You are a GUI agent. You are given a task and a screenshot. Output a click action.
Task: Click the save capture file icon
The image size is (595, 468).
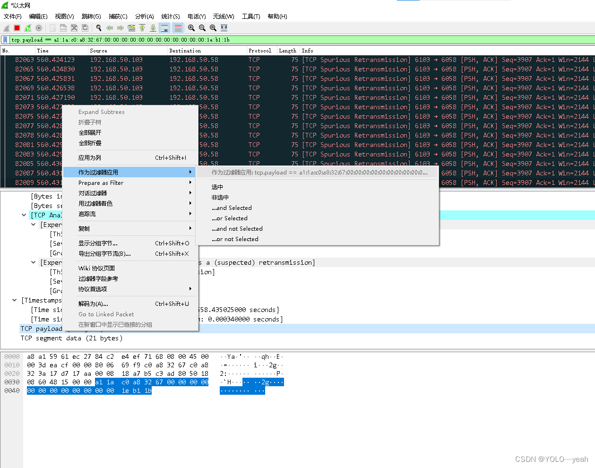click(x=63, y=28)
